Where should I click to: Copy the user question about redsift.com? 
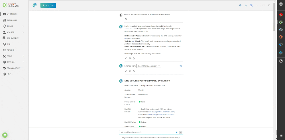click(x=126, y=19)
